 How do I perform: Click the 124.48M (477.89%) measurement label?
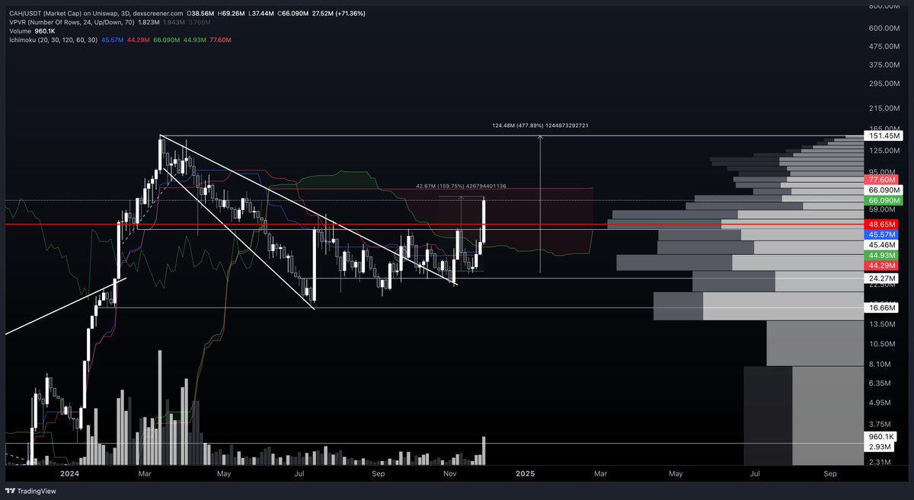point(540,125)
